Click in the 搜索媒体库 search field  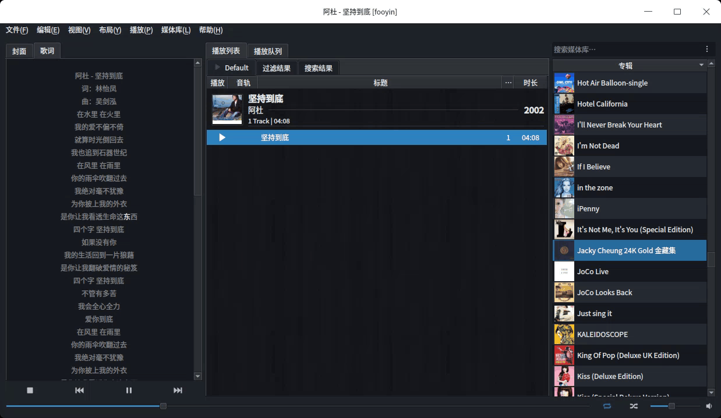(626, 49)
